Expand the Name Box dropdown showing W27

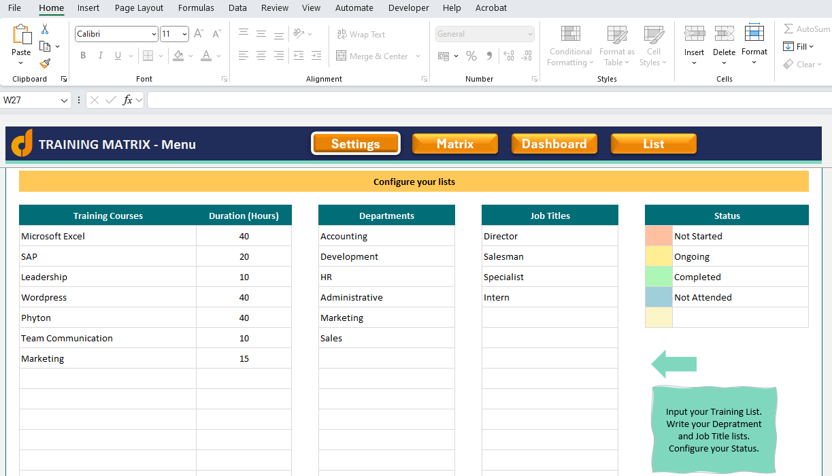coord(65,101)
